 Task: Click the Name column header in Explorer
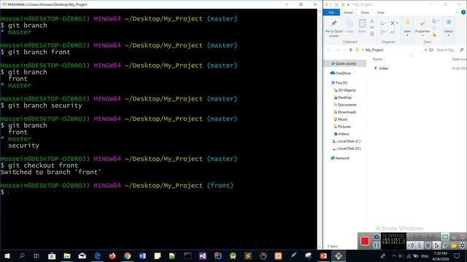377,59
